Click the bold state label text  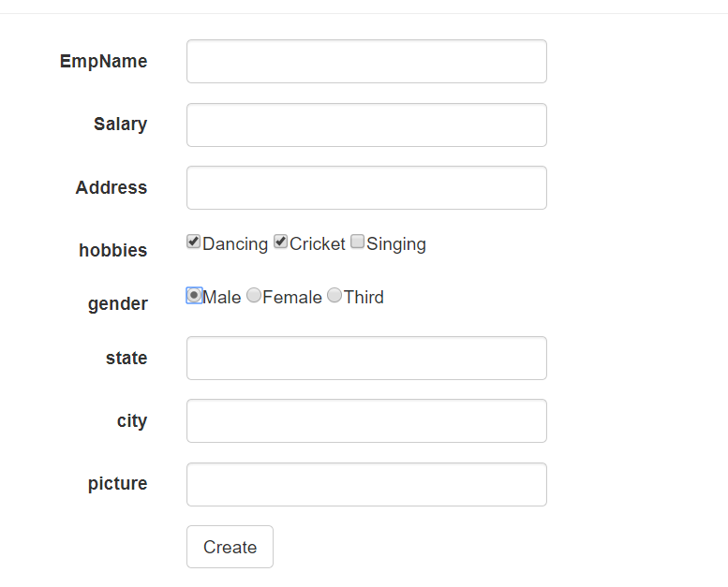126,359
